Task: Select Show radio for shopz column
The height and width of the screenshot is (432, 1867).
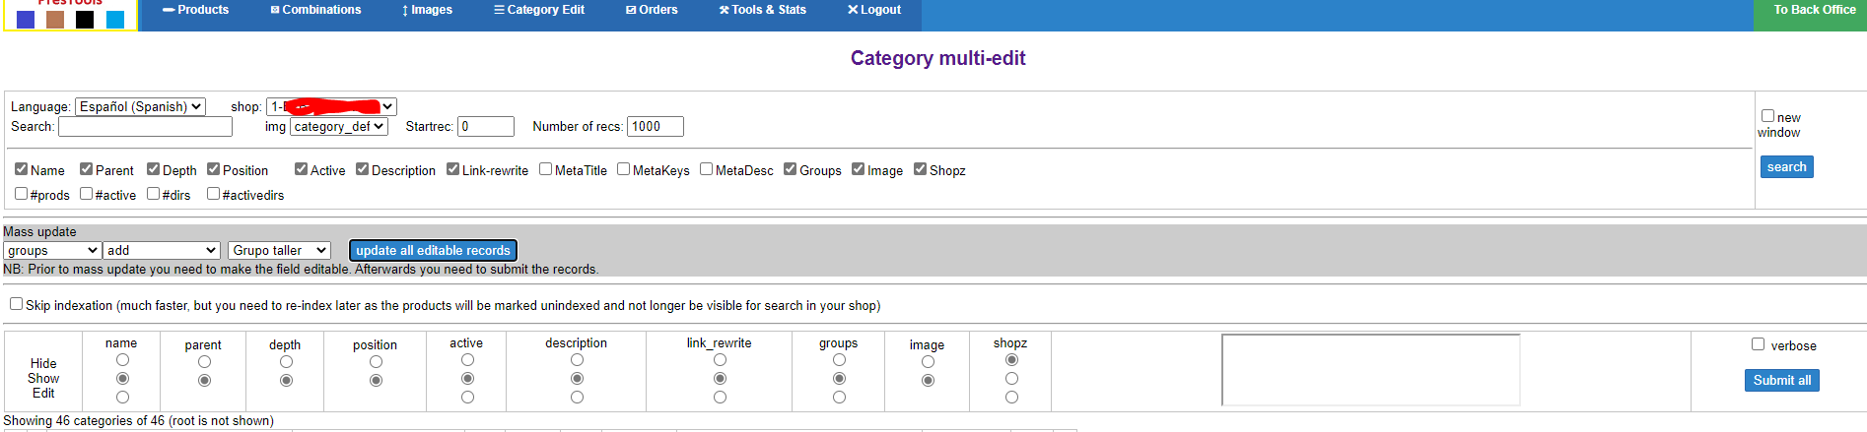Action: pyautogui.click(x=1011, y=379)
